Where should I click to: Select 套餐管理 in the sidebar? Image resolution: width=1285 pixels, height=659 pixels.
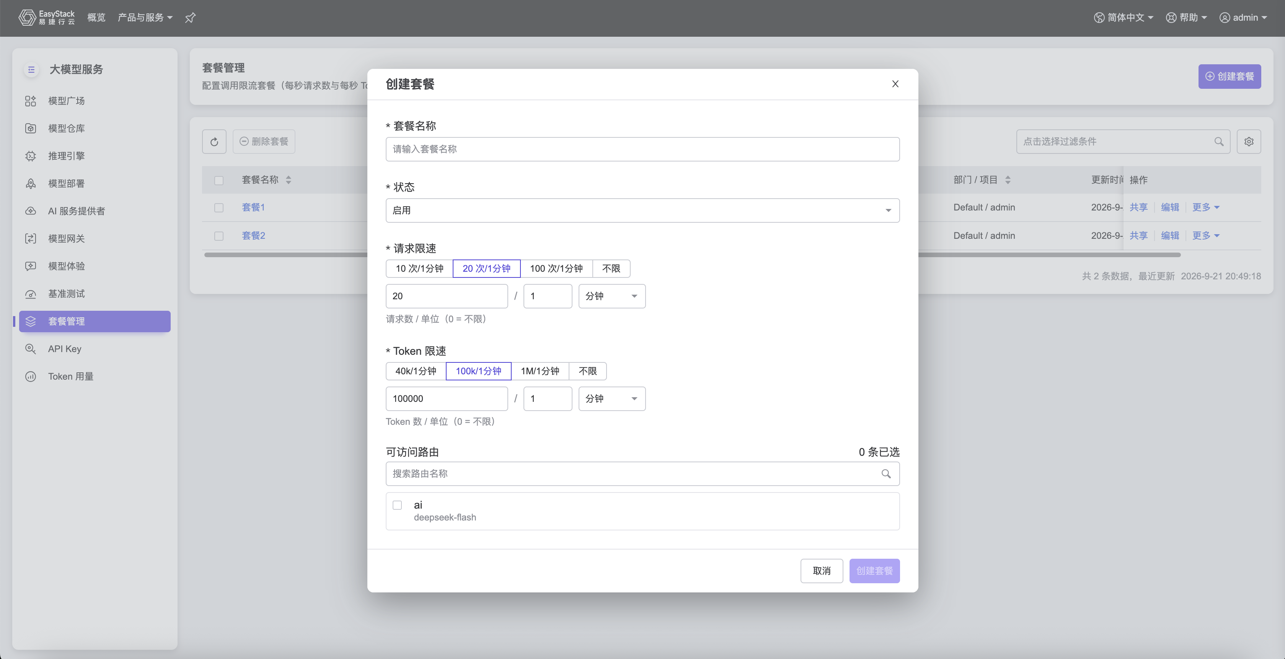(95, 321)
